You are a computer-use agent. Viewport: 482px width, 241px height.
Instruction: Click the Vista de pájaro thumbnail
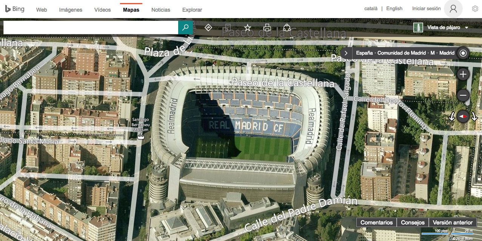point(418,27)
